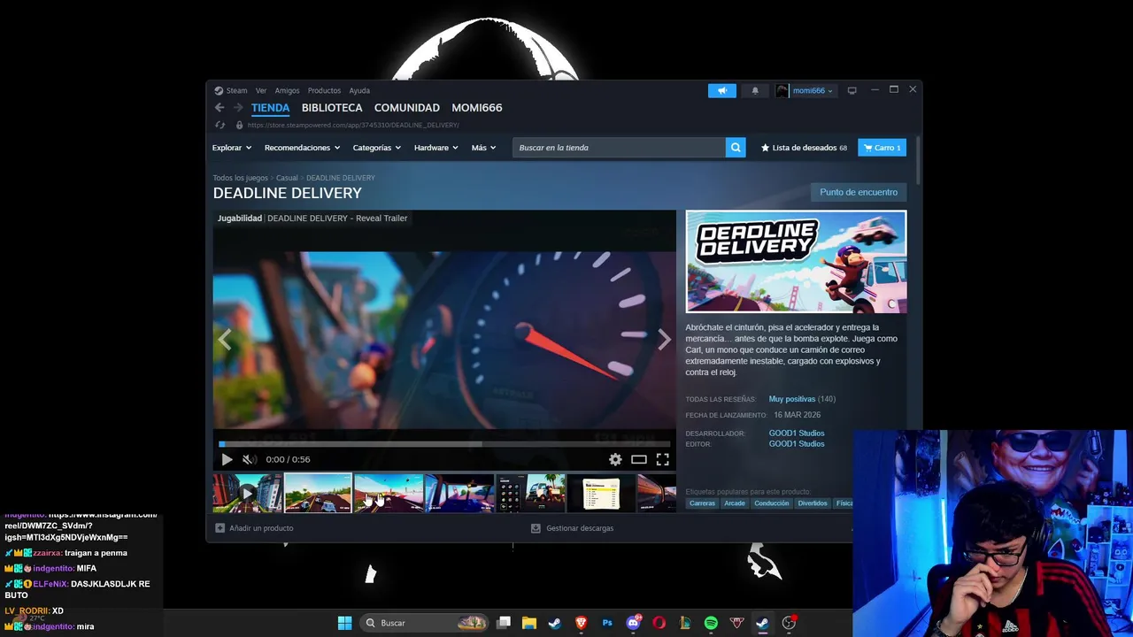1133x637 pixels.
Task: Open the Amigos menu
Action: click(287, 90)
